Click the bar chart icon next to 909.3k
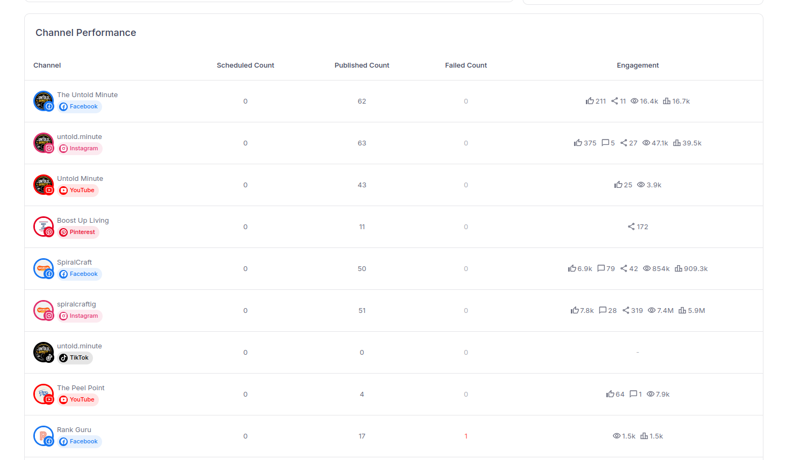This screenshot has width=786, height=460. 679,268
